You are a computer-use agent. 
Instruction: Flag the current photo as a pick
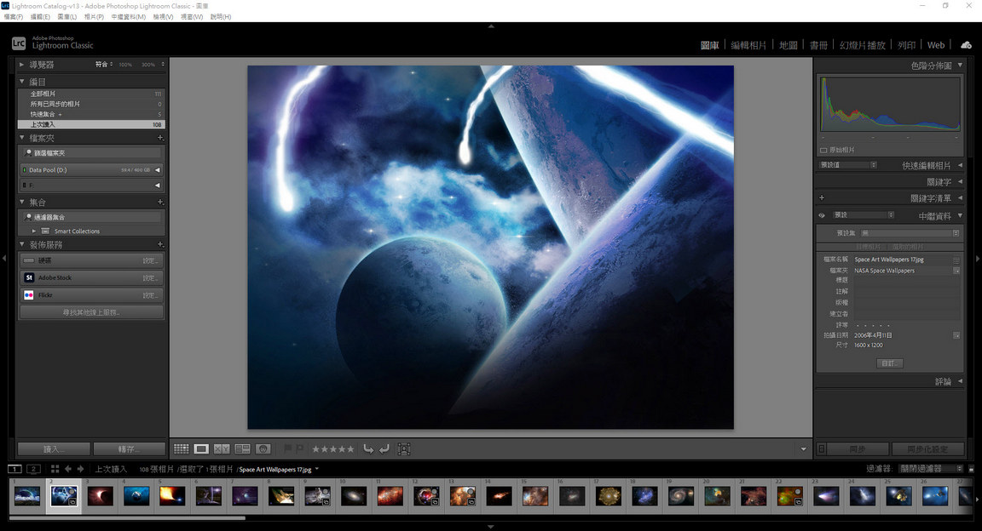coord(288,448)
